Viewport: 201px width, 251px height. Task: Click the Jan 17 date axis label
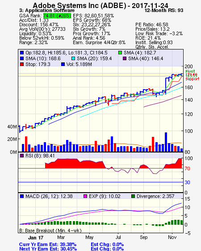pos(36,238)
